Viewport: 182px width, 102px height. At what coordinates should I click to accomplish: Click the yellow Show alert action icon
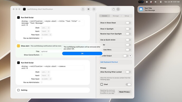[18, 46]
